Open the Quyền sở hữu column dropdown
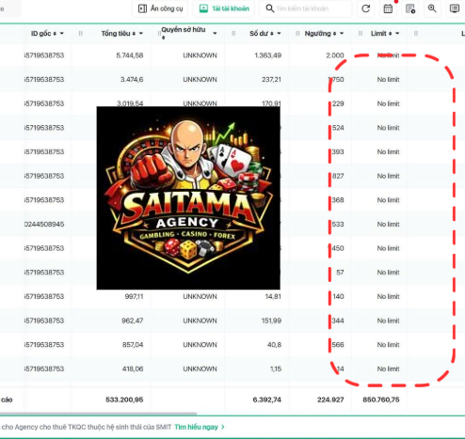The height and width of the screenshot is (439, 465). click(x=215, y=33)
